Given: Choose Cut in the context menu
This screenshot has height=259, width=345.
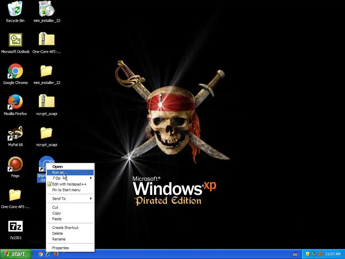Looking at the screenshot, I should tap(70, 207).
